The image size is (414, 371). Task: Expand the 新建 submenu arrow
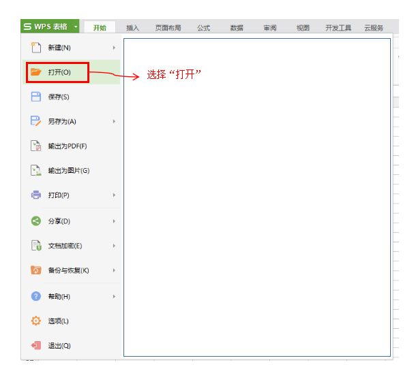(x=114, y=48)
